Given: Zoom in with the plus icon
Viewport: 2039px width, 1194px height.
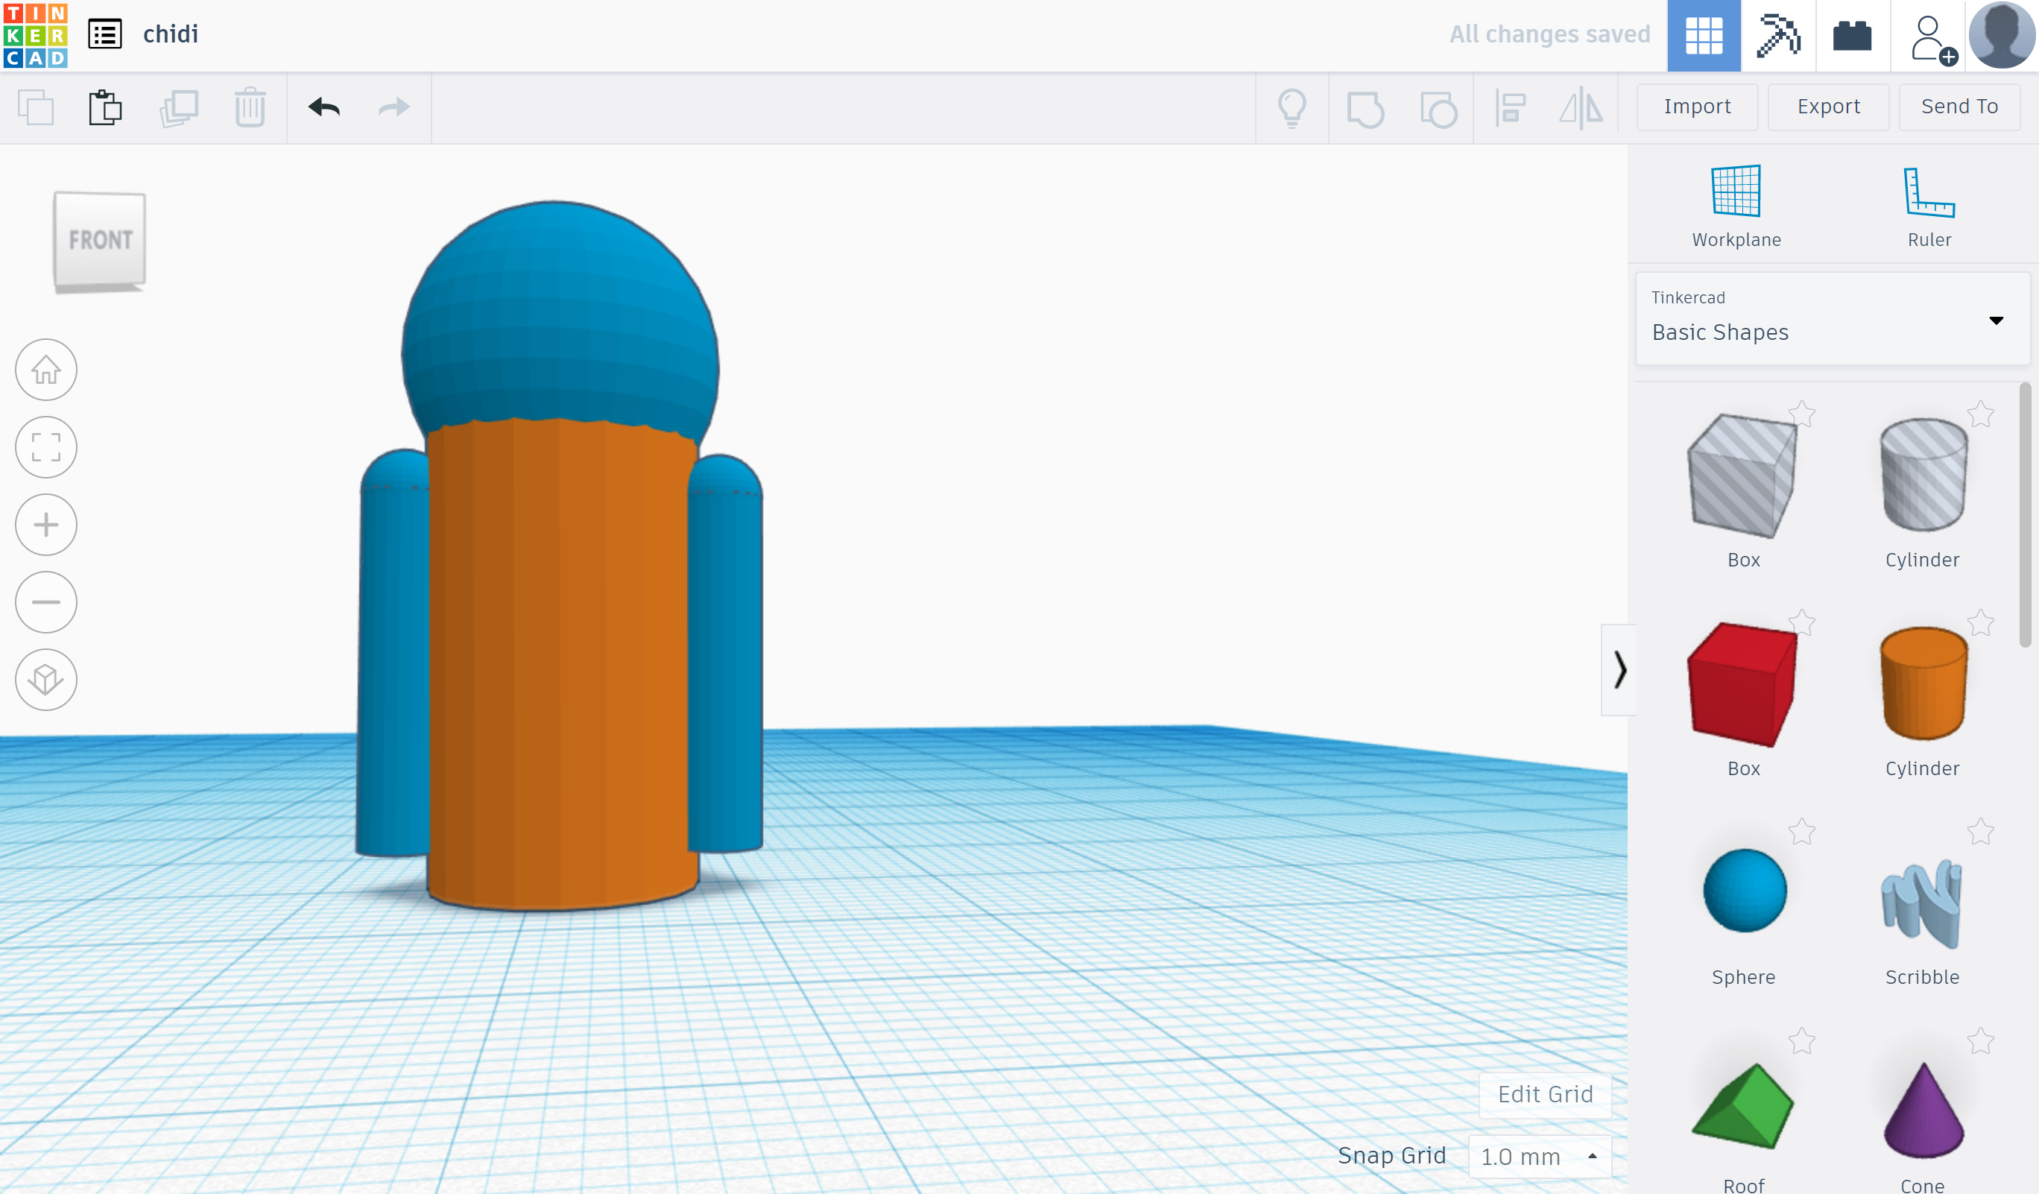Looking at the screenshot, I should point(46,525).
